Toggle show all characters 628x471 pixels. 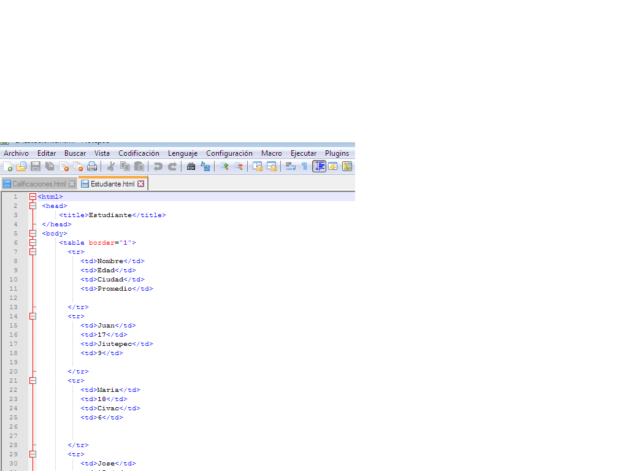(304, 166)
